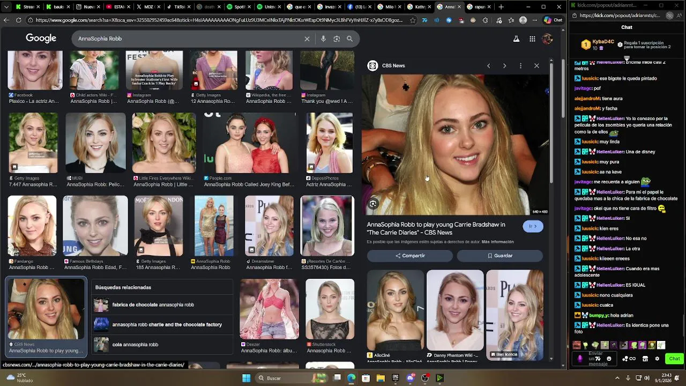Open the Windows Start menu
The width and height of the screenshot is (686, 386).
[x=246, y=378]
